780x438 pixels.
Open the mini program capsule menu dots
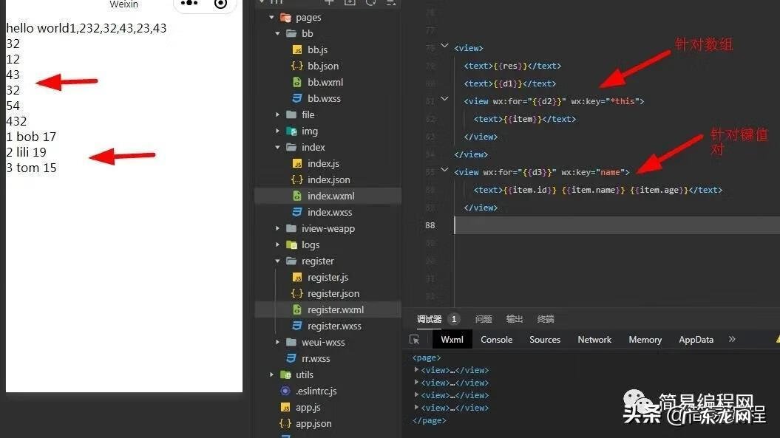(x=189, y=4)
